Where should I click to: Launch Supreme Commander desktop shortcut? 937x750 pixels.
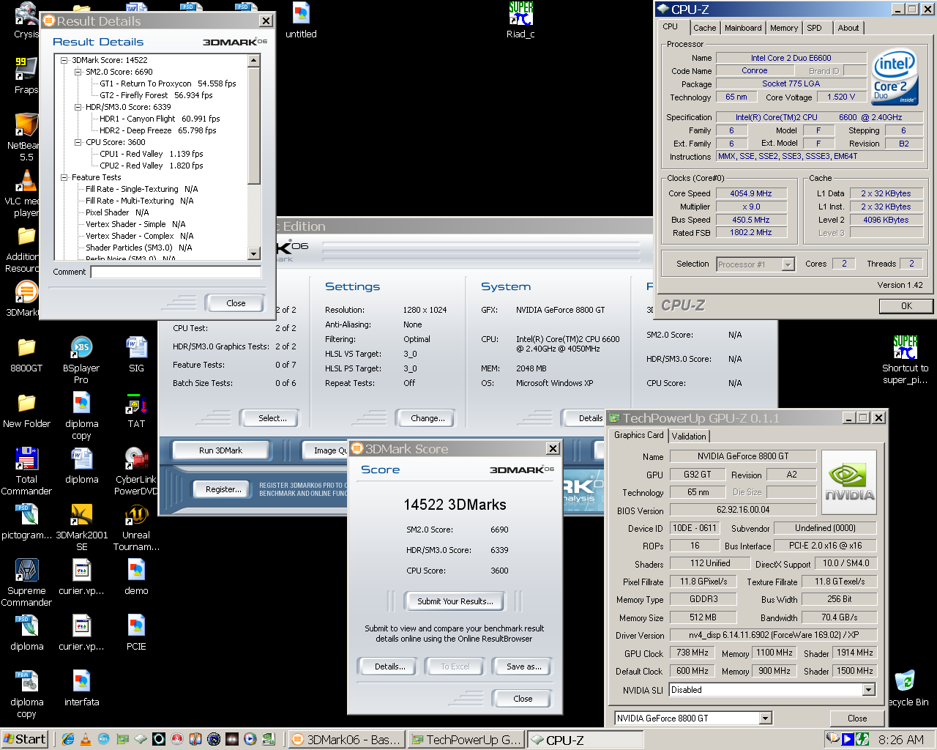[x=26, y=582]
